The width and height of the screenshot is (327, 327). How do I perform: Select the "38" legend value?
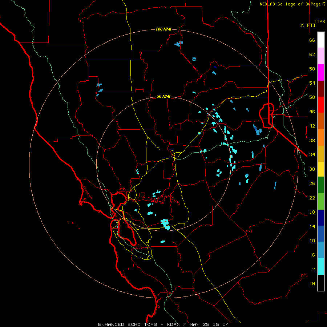(x=312, y=140)
